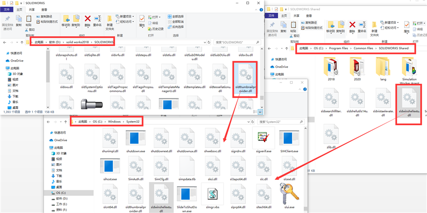
Task: Click Delete (删除) in the SOLIDWORKS Shared window
Action: 352,27
